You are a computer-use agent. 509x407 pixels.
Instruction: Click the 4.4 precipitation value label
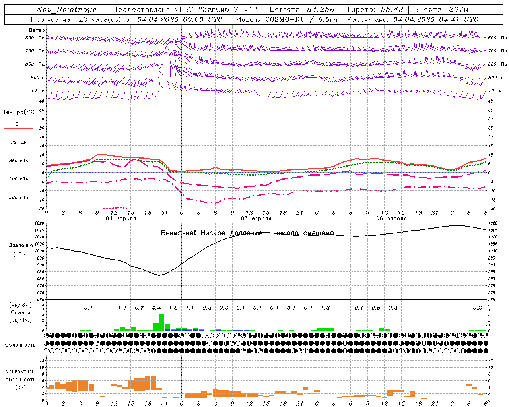coord(156,308)
